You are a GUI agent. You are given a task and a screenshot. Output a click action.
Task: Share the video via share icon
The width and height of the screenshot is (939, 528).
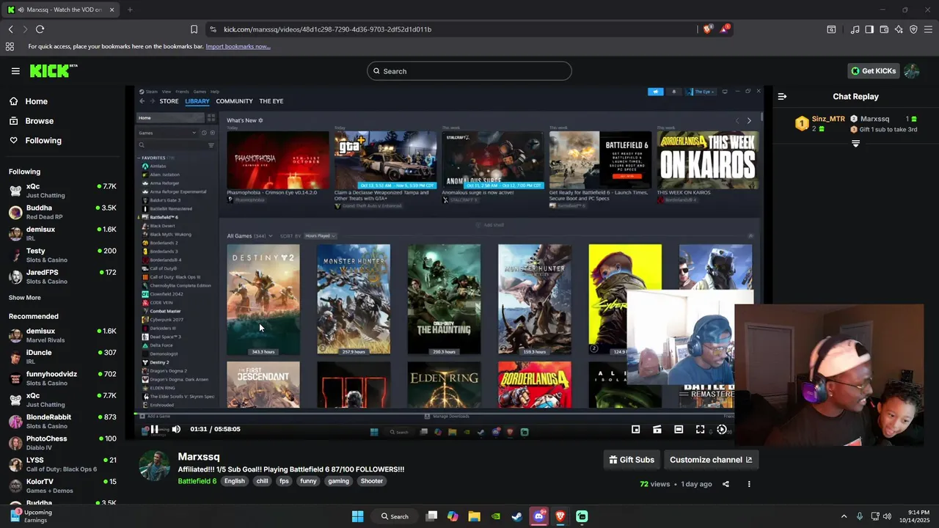(726, 484)
